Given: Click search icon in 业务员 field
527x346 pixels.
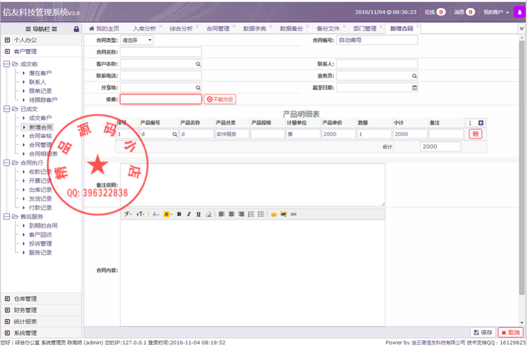Looking at the screenshot, I should (x=414, y=76).
